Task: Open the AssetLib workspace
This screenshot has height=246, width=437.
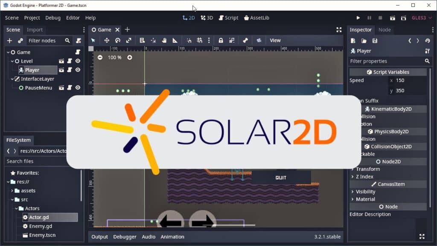Action: [x=256, y=18]
